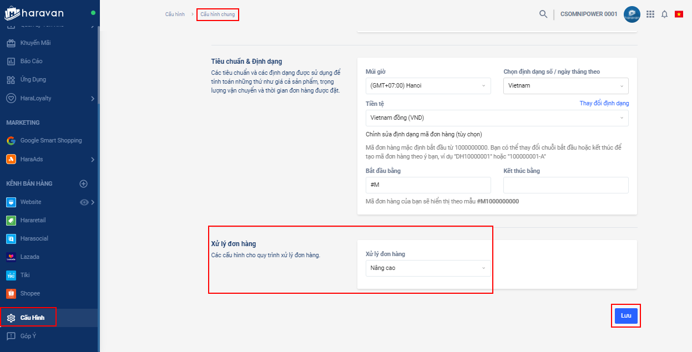
Task: Click Cấu hình breadcrumb link
Action: tap(175, 14)
